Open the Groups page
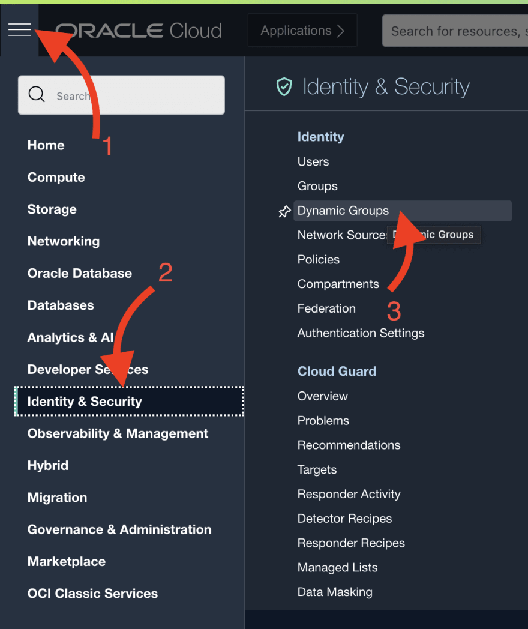The height and width of the screenshot is (629, 528). (x=317, y=186)
